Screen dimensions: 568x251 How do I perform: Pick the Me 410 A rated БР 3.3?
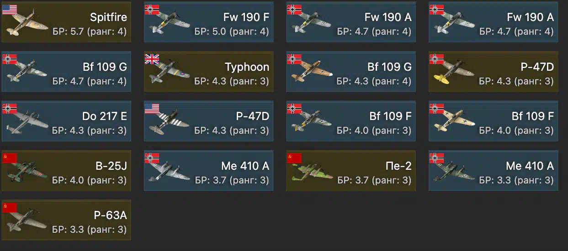[x=494, y=170]
